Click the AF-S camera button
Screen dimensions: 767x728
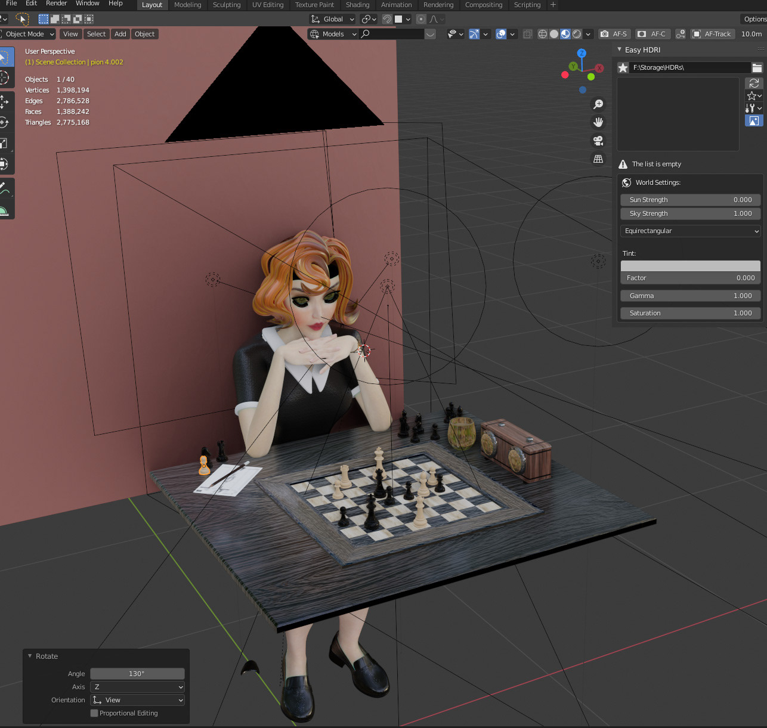pyautogui.click(x=614, y=34)
